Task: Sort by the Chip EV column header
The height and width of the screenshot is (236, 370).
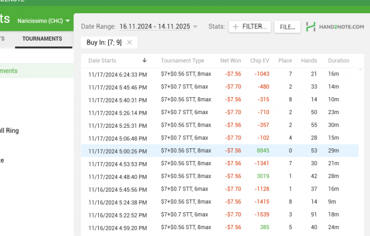Action: tap(260, 61)
